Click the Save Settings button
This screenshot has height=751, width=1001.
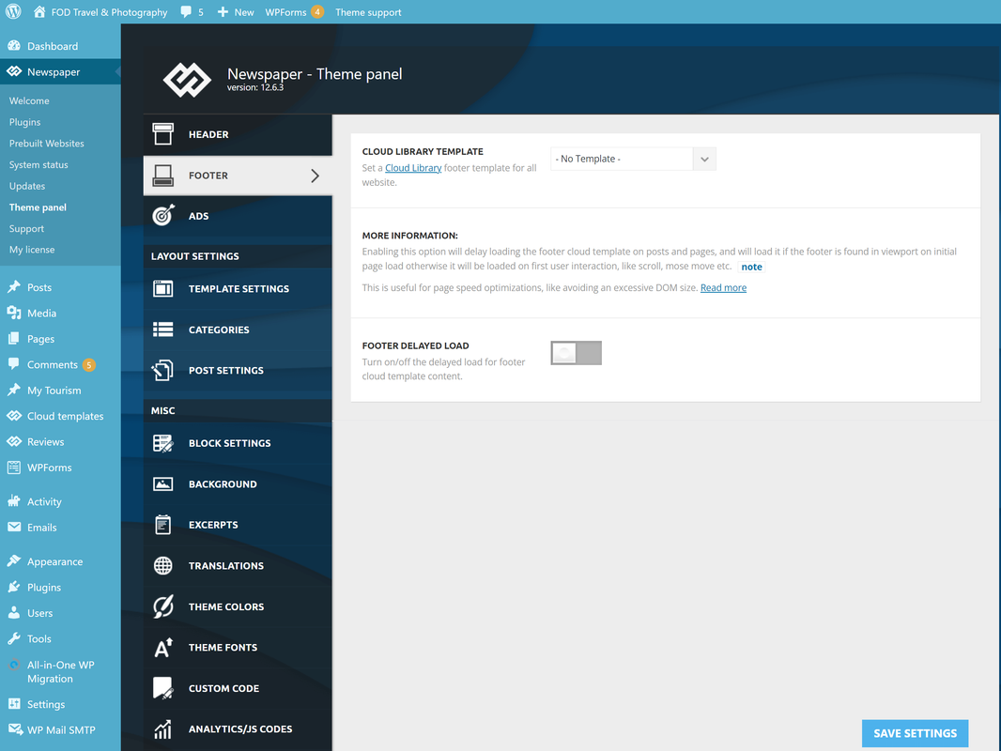915,733
